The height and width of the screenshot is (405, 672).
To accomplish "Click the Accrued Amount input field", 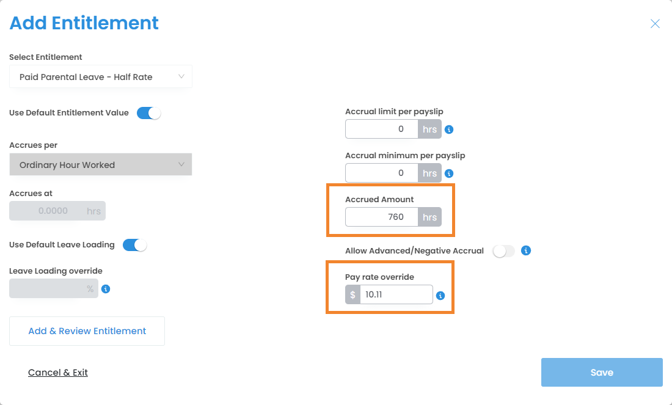I will 382,217.
